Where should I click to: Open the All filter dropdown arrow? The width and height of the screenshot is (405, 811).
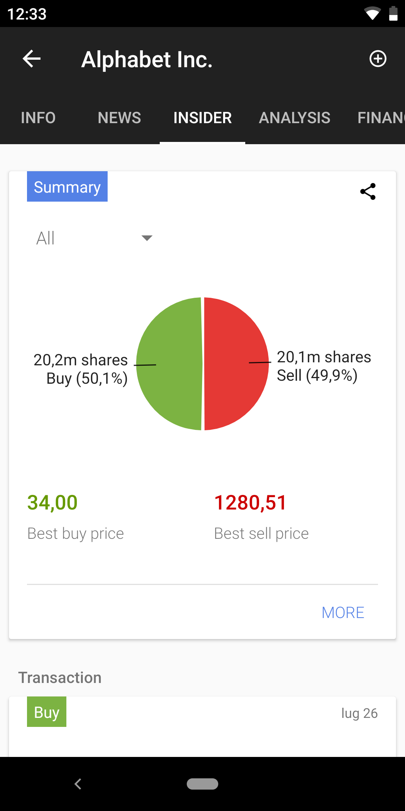[x=147, y=238]
